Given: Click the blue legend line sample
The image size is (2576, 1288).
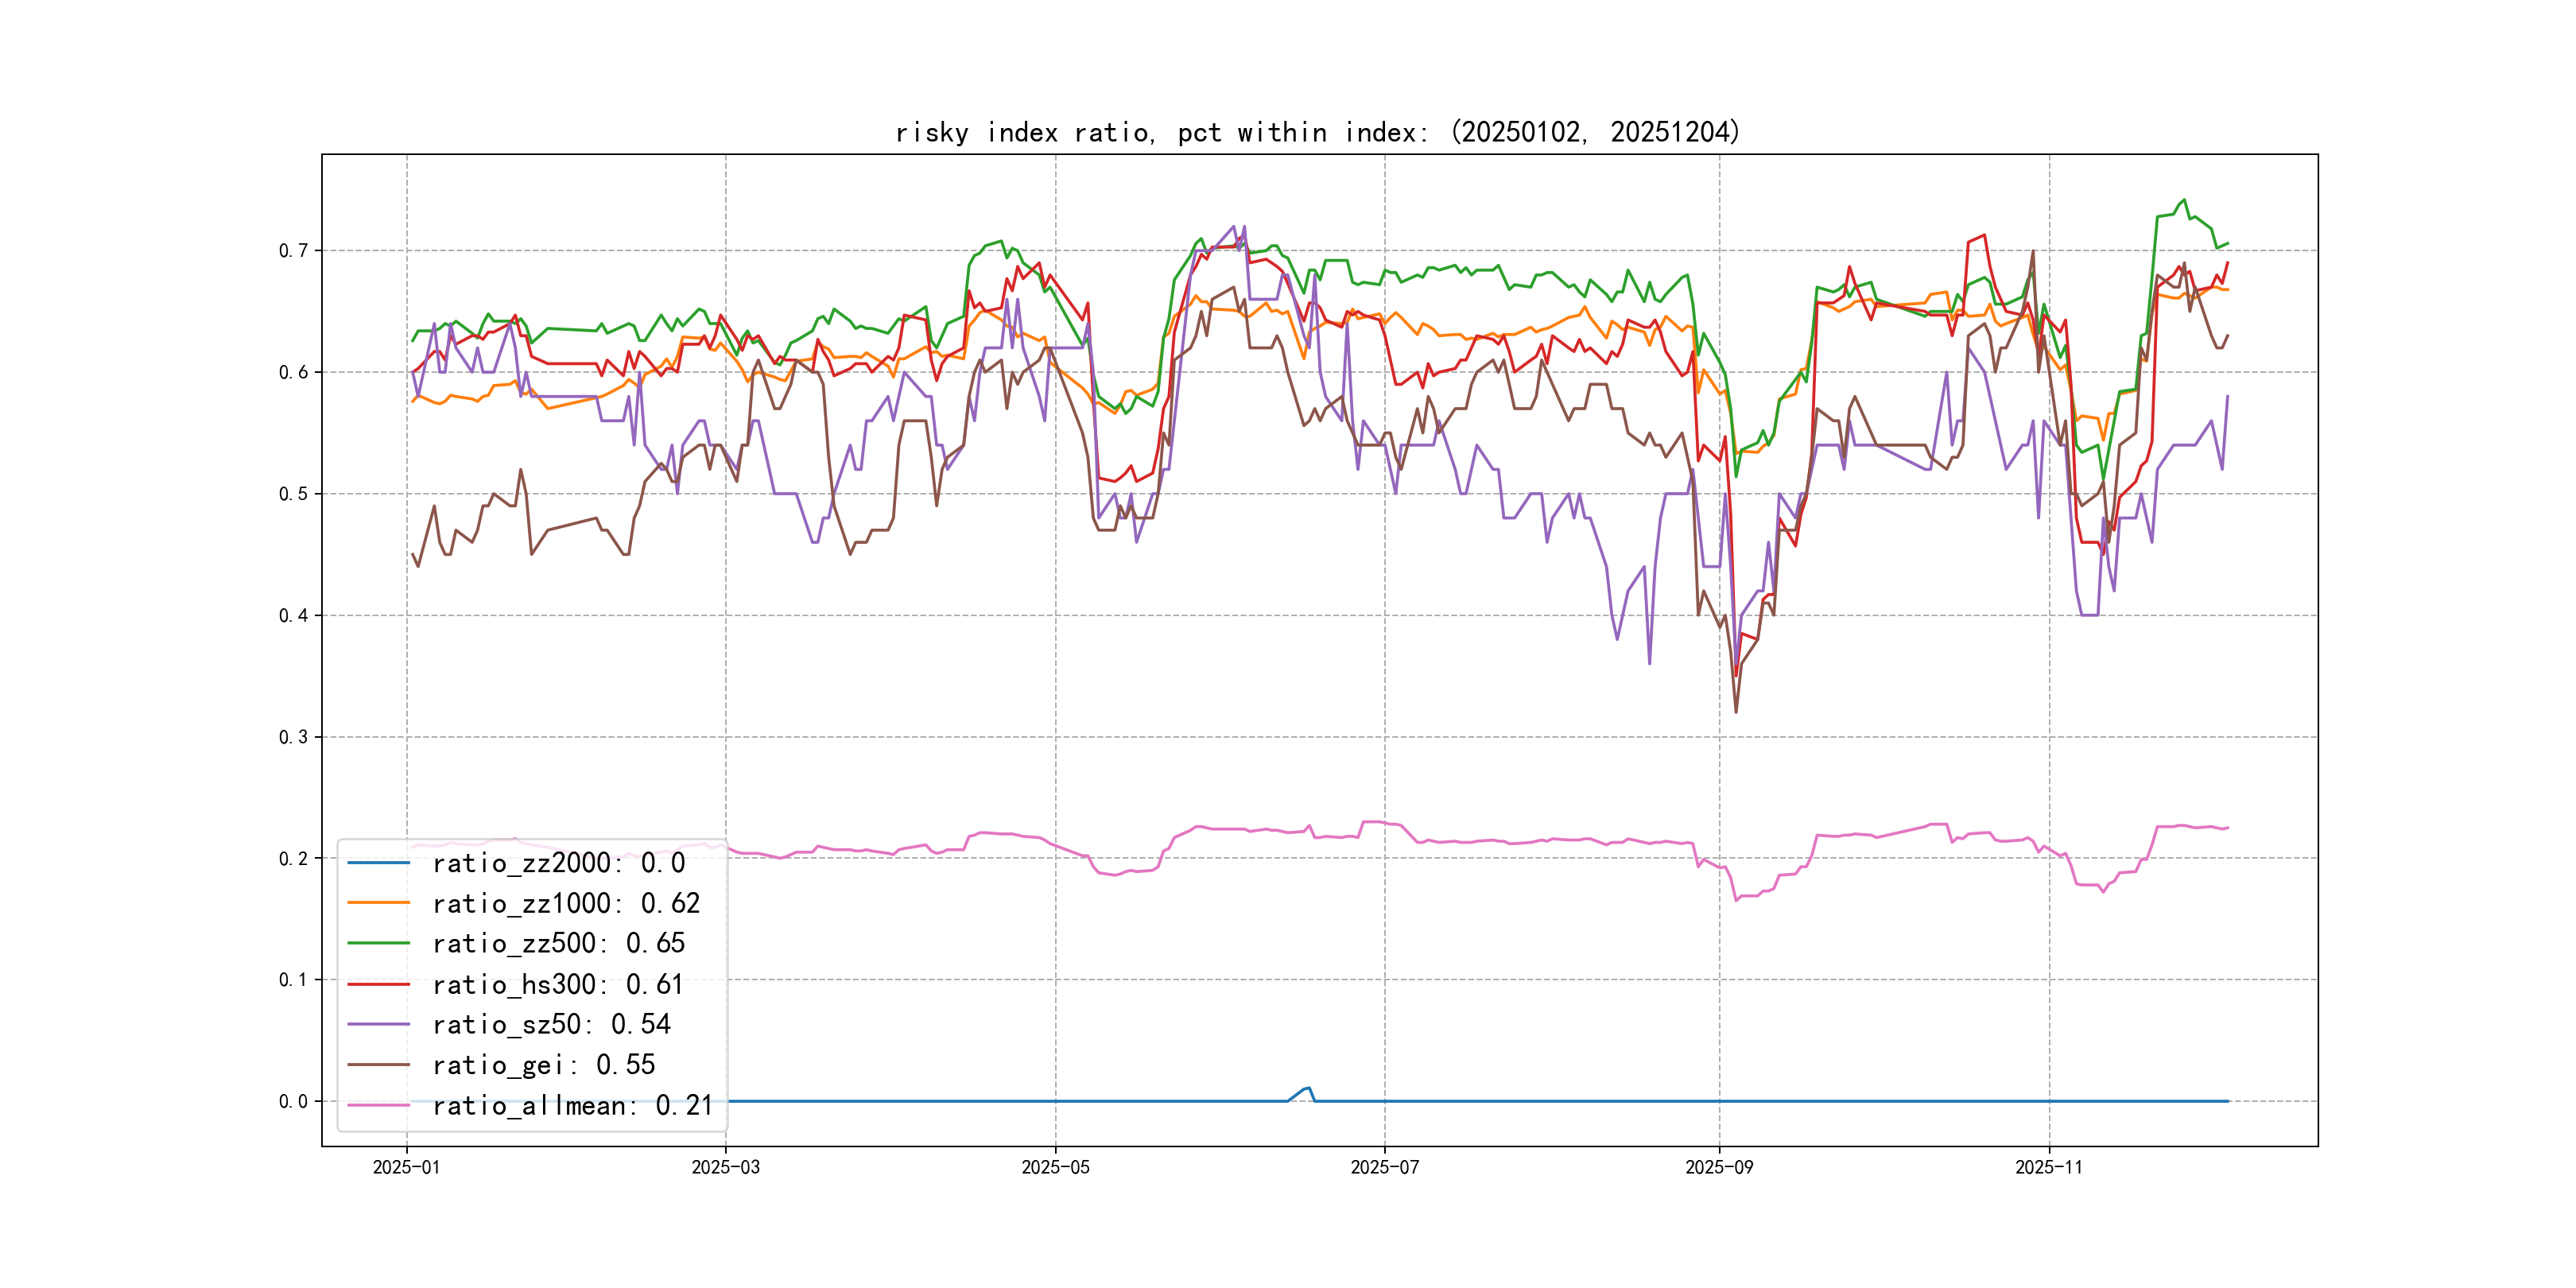Looking at the screenshot, I should 378,862.
